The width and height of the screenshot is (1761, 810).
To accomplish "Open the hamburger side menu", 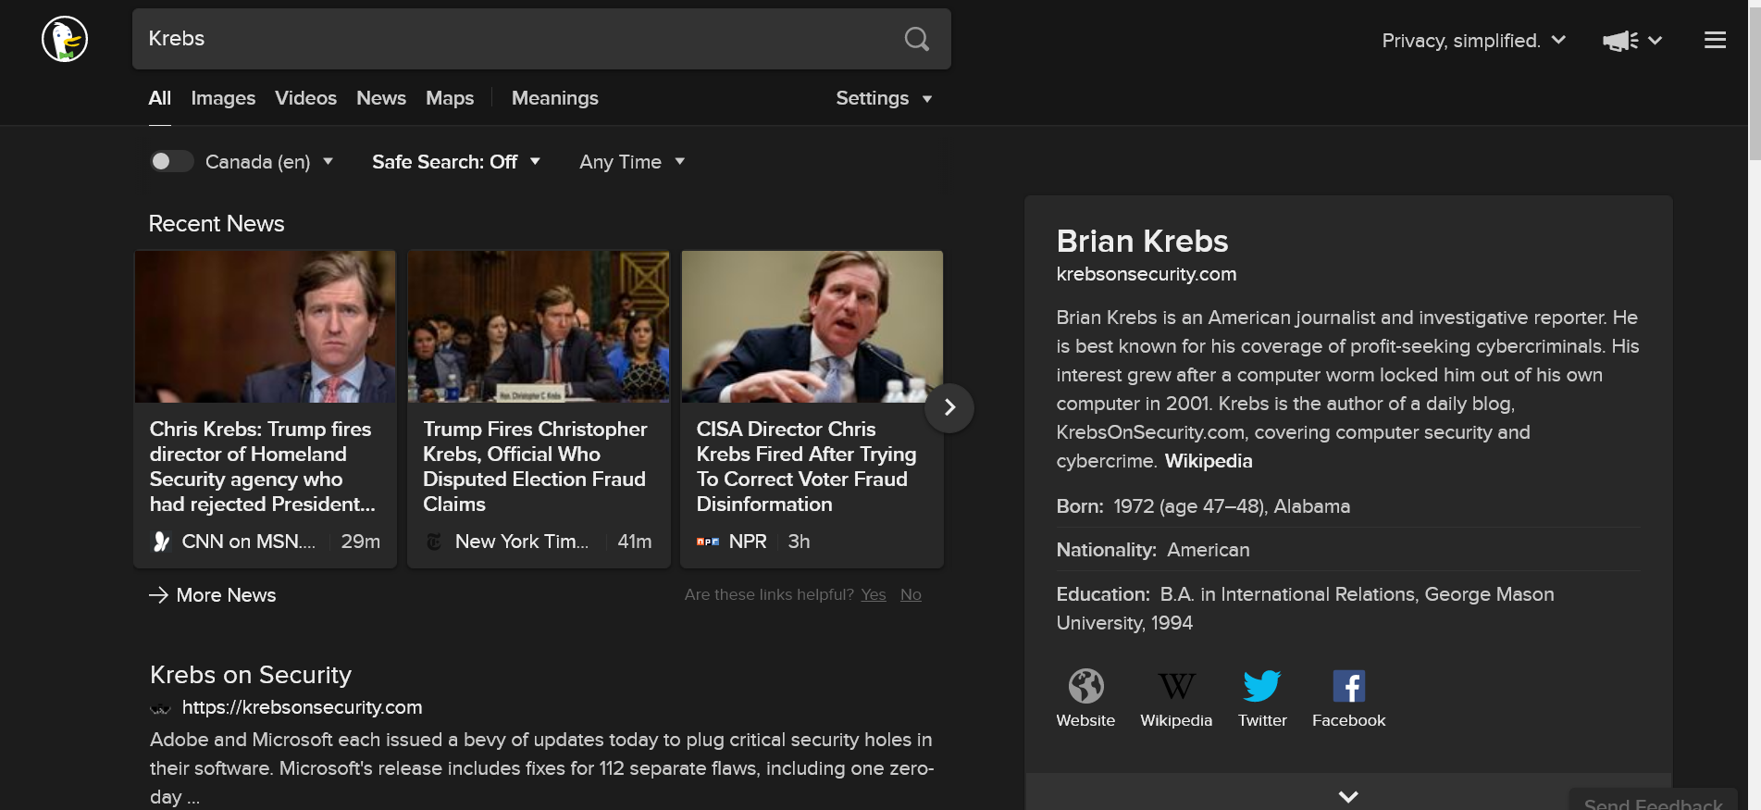I will [x=1715, y=40].
